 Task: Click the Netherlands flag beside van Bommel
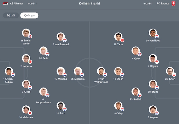(x=65, y=40)
